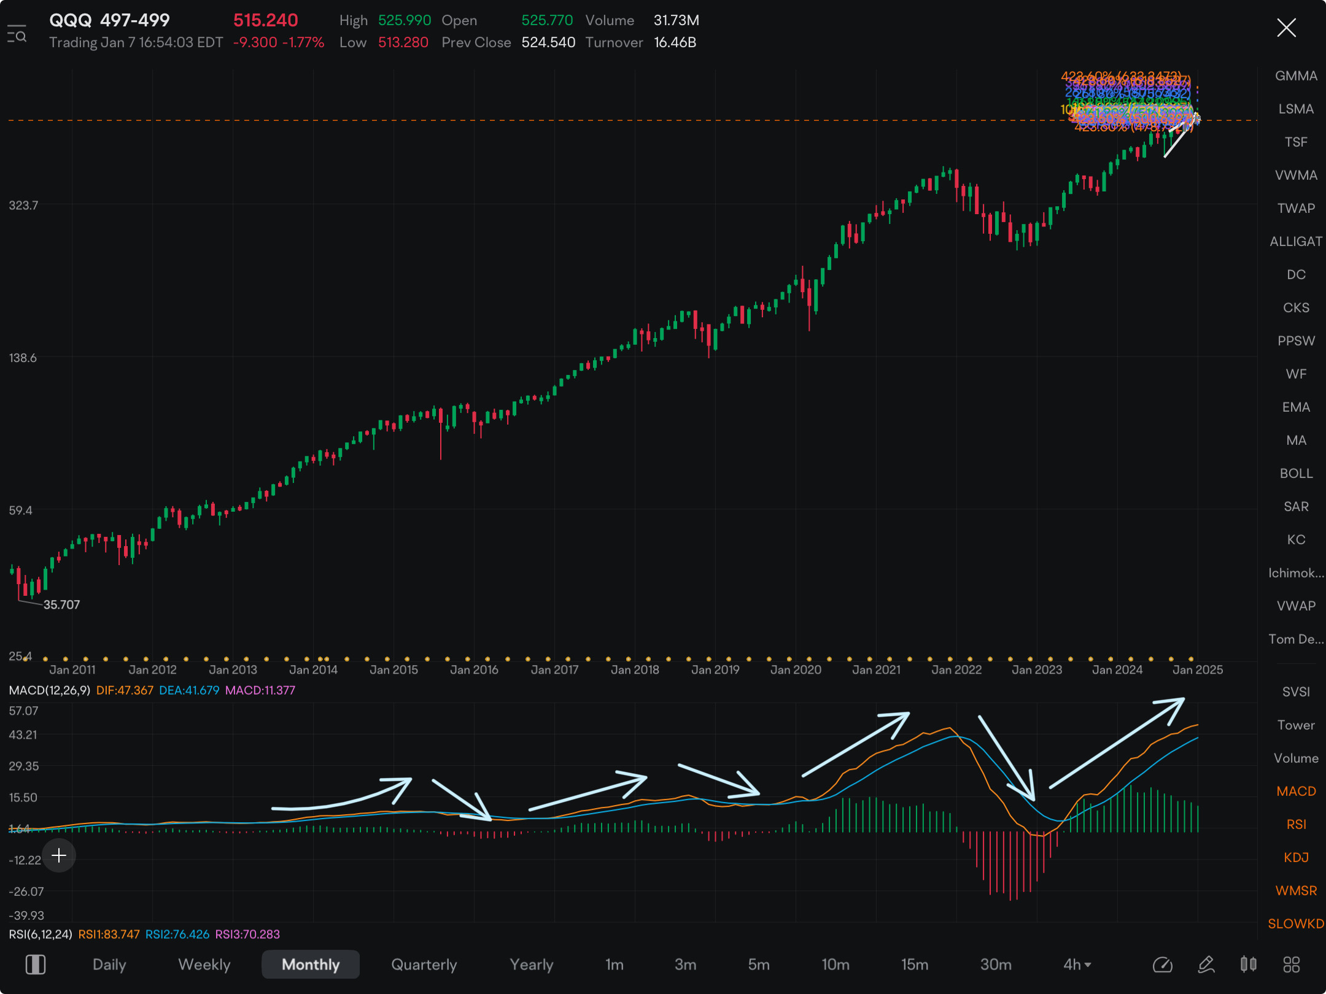Image resolution: width=1326 pixels, height=994 pixels.
Task: Select the pencil drawing tool icon
Action: (1206, 965)
